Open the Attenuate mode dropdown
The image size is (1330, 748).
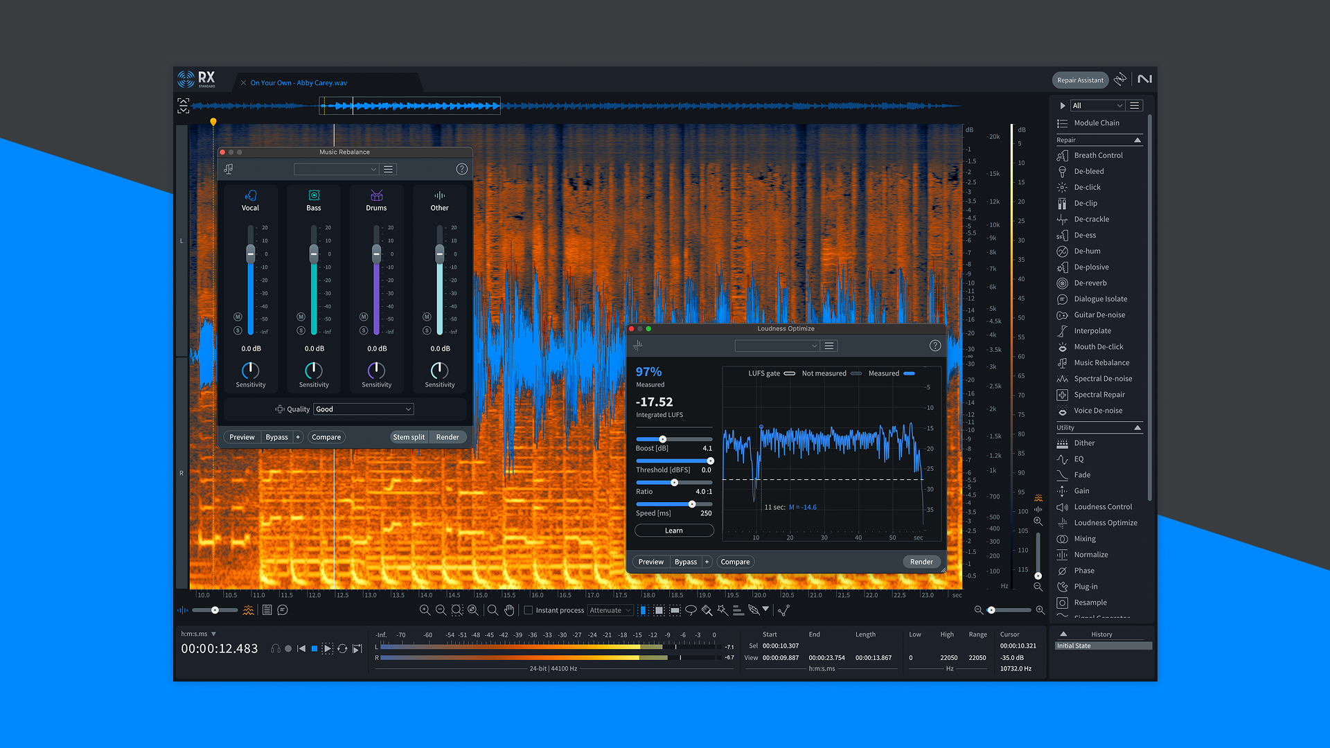[610, 610]
